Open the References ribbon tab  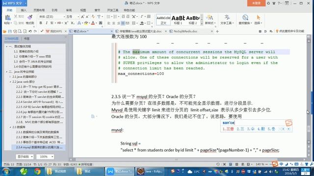(54, 10)
